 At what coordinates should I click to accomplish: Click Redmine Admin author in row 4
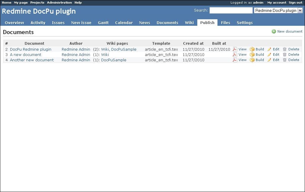76,60
